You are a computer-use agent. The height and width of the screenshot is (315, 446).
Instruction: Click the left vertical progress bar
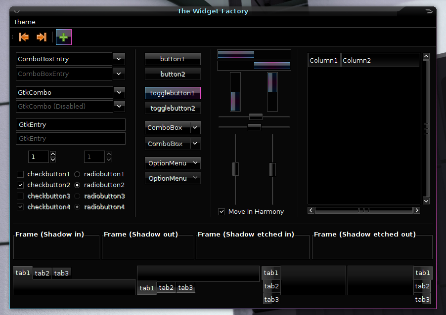235,92
